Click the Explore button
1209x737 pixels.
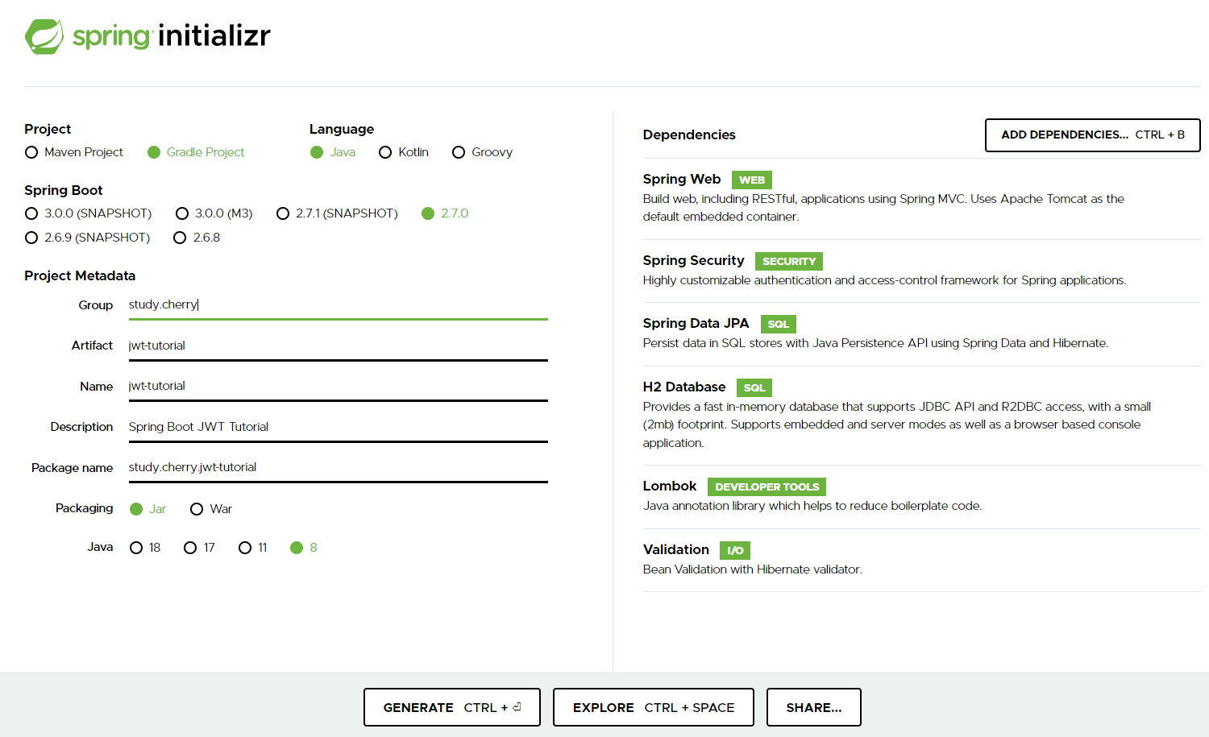pos(654,707)
